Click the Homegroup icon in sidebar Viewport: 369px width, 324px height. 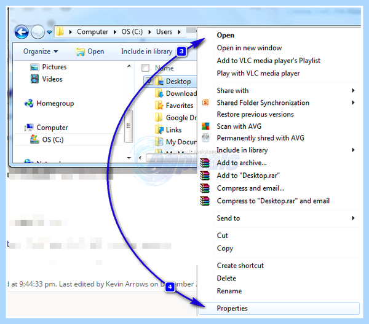(29, 103)
